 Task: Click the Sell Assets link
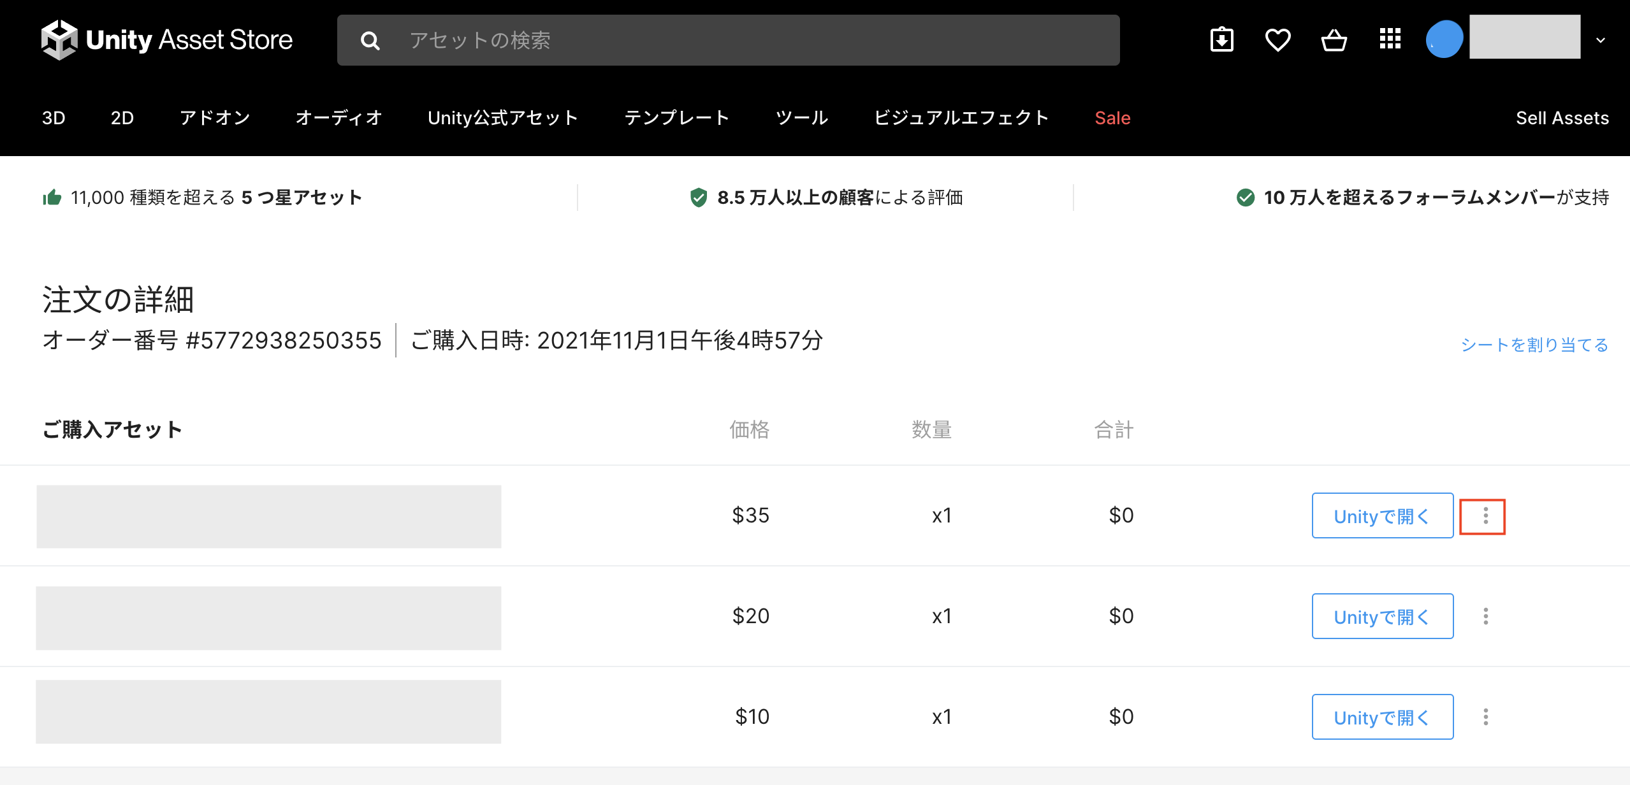tap(1562, 118)
